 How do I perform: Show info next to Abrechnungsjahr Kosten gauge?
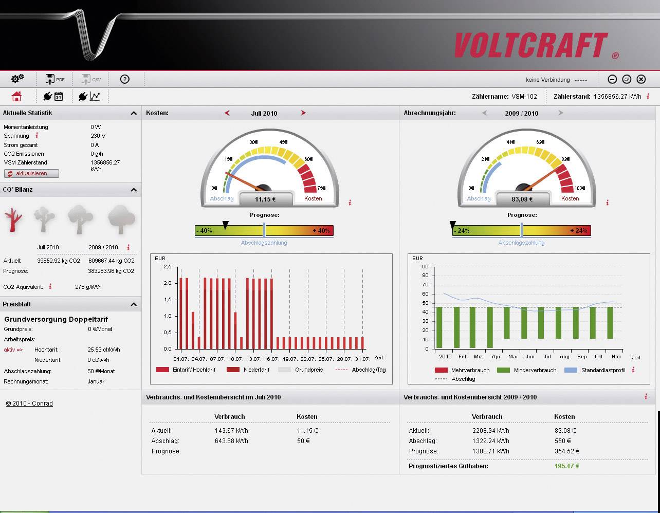607,203
